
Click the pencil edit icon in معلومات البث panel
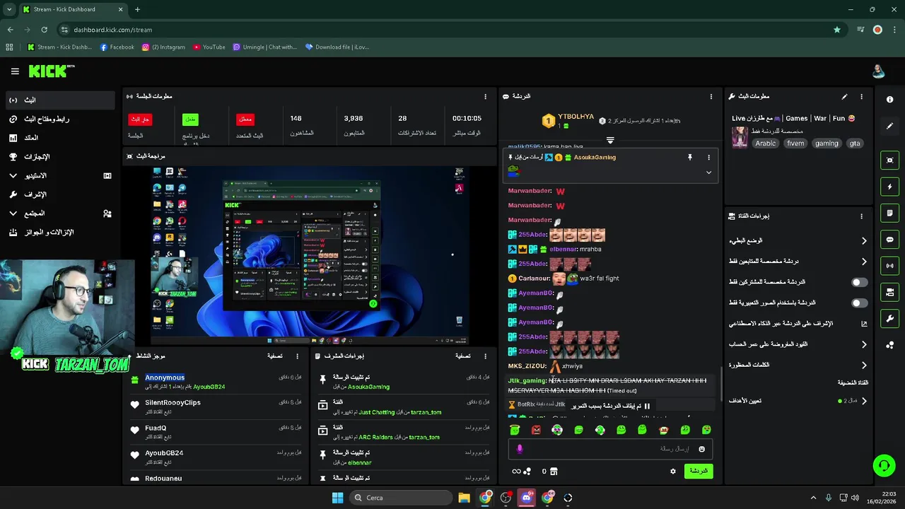tap(844, 96)
